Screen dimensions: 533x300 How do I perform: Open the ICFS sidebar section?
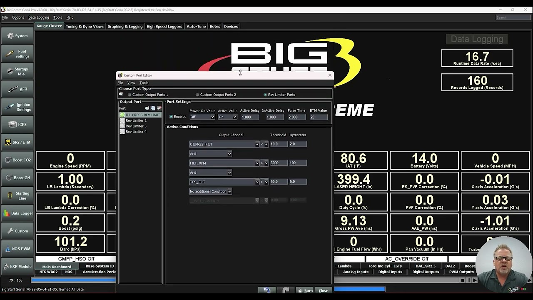click(17, 125)
